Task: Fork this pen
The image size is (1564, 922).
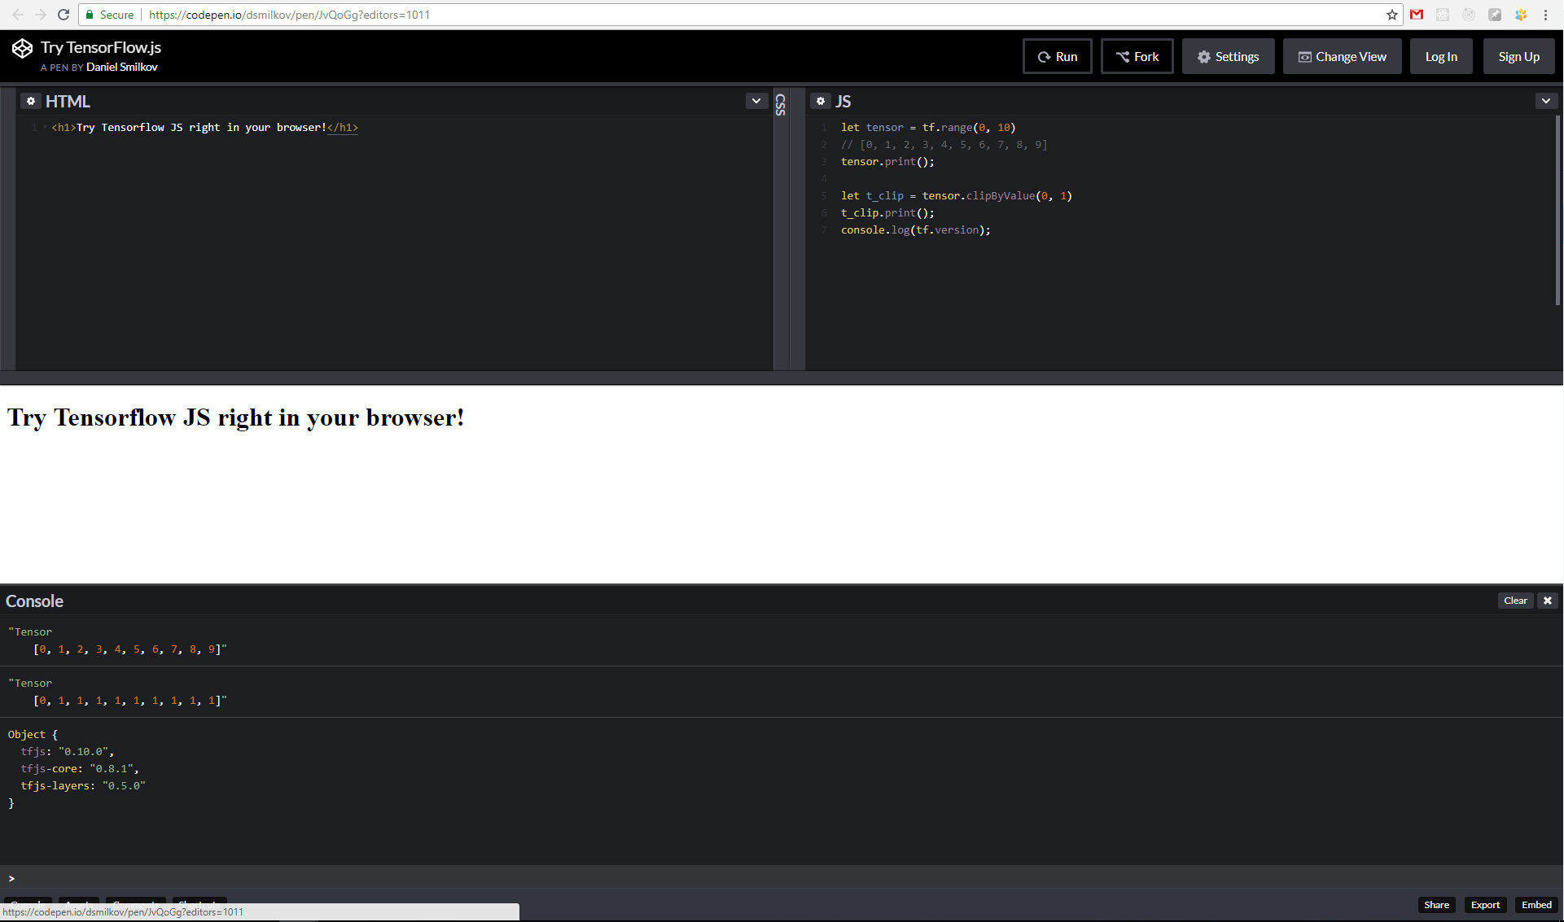Action: [1137, 57]
